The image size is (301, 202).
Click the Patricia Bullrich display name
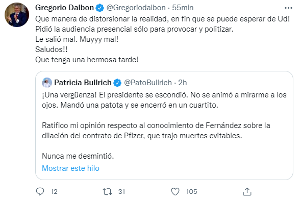click(x=83, y=83)
